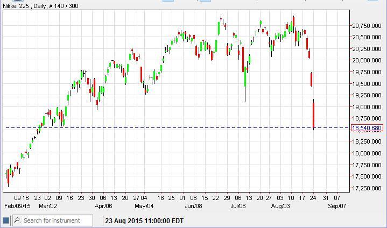Click the 19,000.000 price axis label

pyautogui.click(x=367, y=107)
